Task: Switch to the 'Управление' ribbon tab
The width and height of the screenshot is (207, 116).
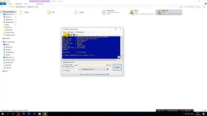Action: point(39,4)
